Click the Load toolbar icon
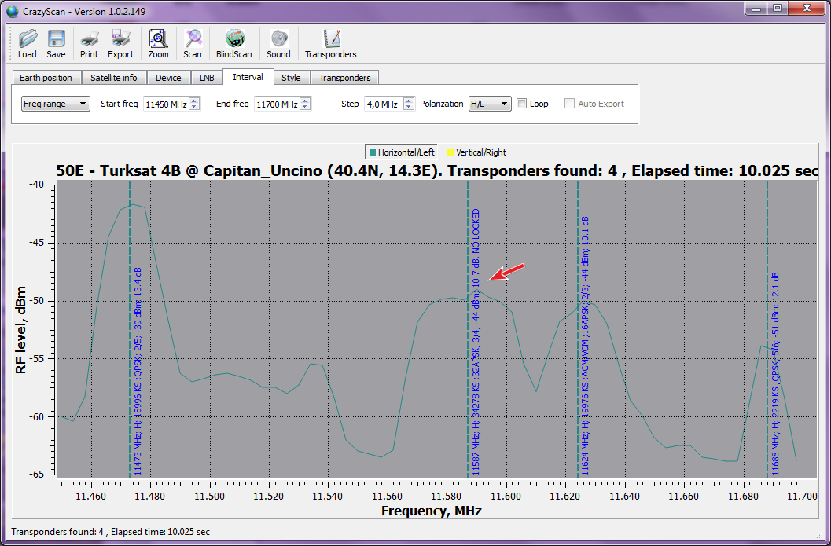 point(27,39)
